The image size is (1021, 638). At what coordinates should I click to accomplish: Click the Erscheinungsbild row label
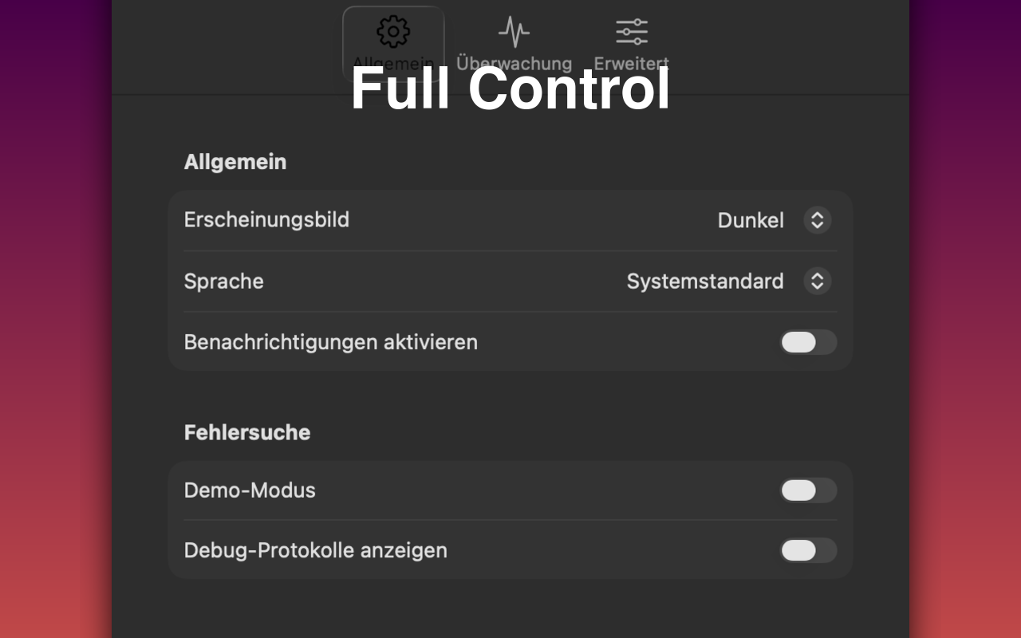click(266, 219)
